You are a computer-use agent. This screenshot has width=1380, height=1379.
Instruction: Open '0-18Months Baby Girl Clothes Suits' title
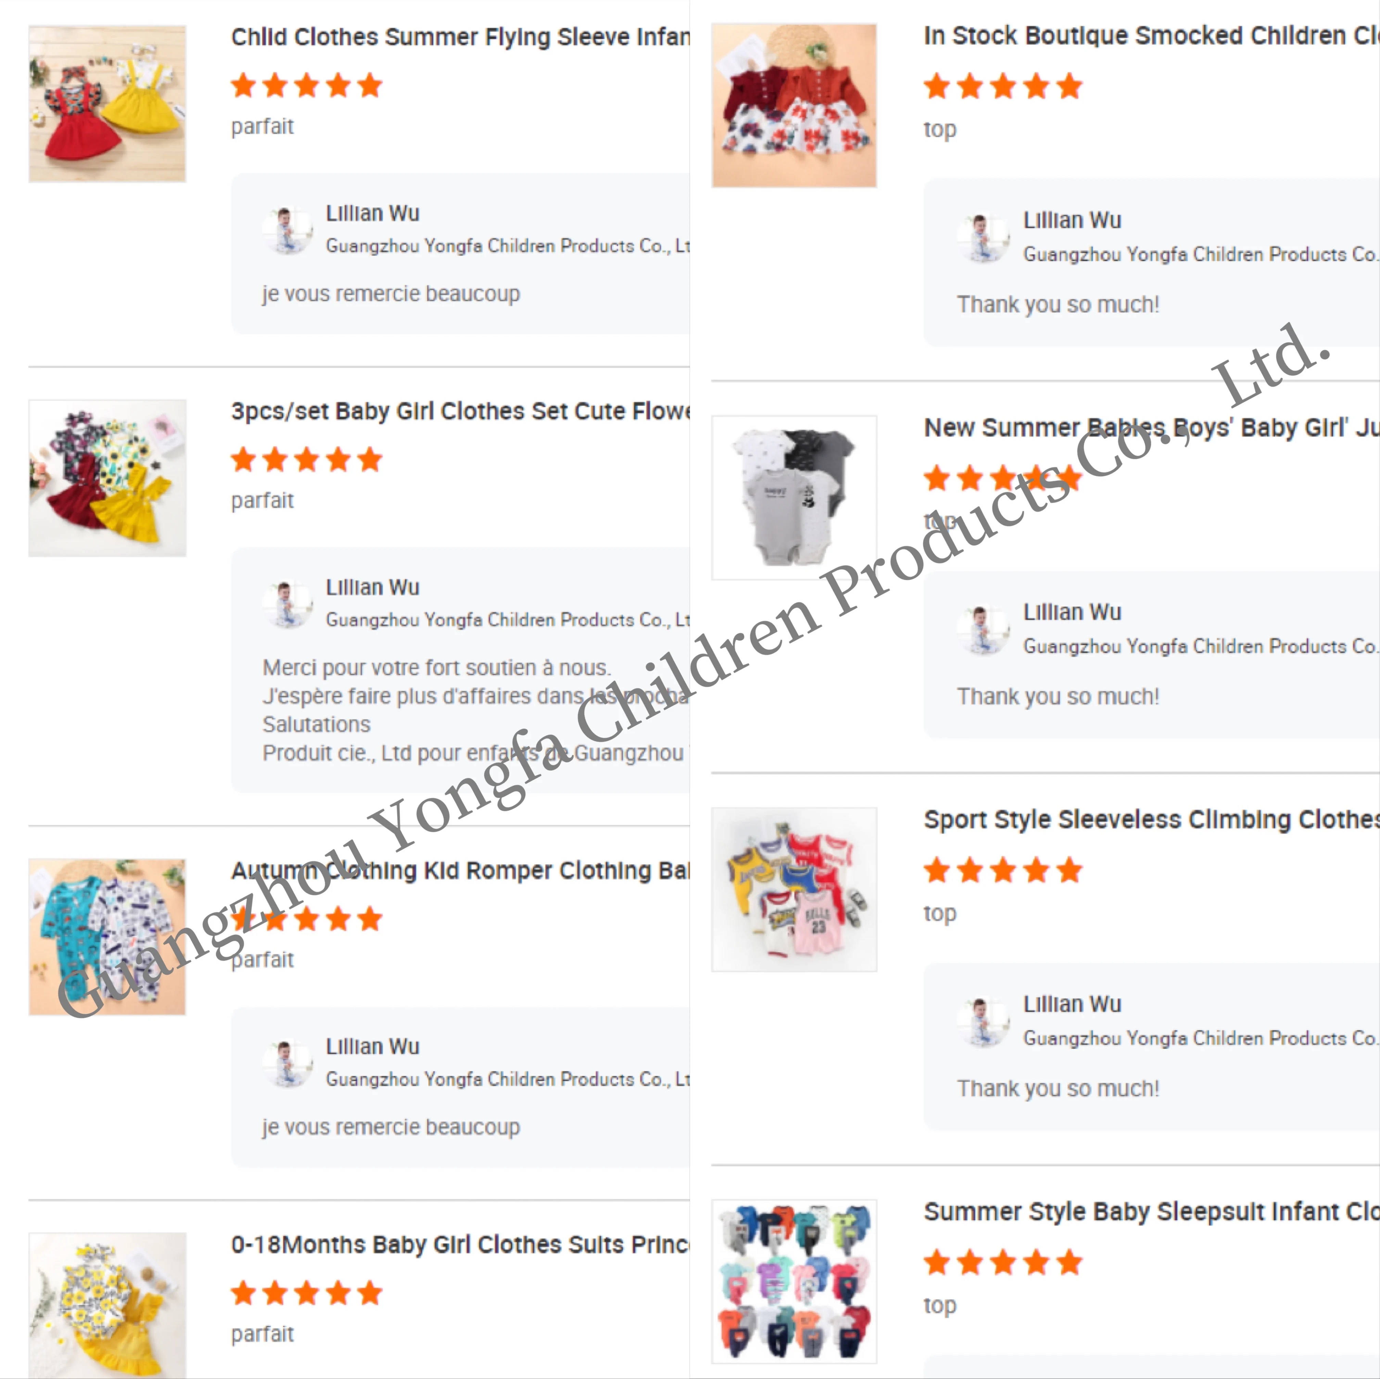tap(460, 1245)
